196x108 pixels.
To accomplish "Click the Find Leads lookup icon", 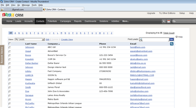I will click(141, 39).
